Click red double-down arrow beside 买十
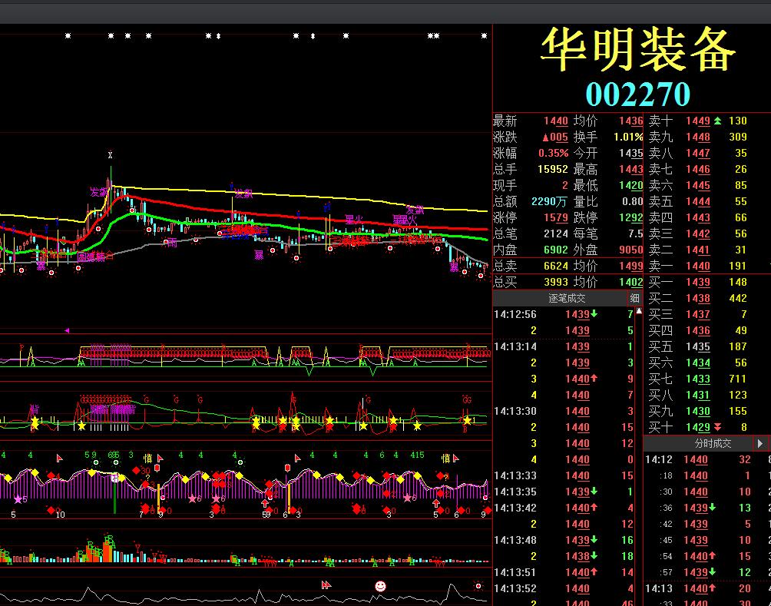Viewport: 771px width, 606px height. 717,427
